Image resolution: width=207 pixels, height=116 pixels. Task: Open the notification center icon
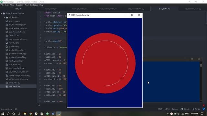point(202,114)
